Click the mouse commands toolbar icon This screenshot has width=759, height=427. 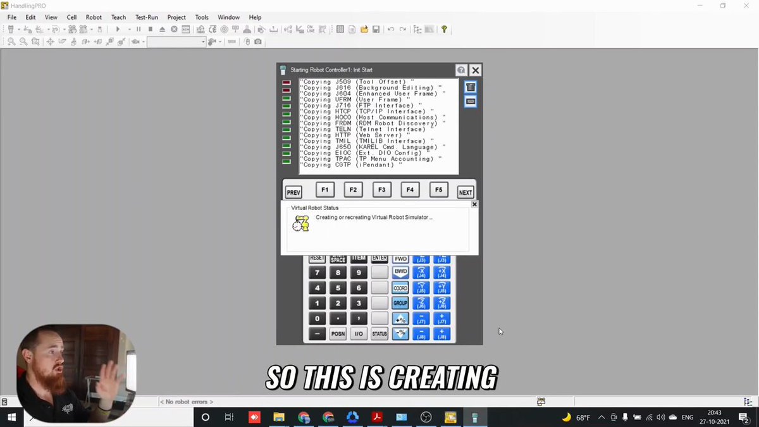247,42
